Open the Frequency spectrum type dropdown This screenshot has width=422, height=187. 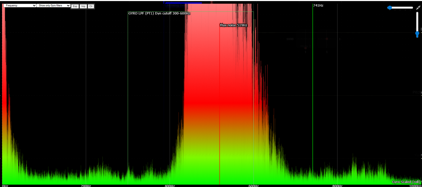19,6
